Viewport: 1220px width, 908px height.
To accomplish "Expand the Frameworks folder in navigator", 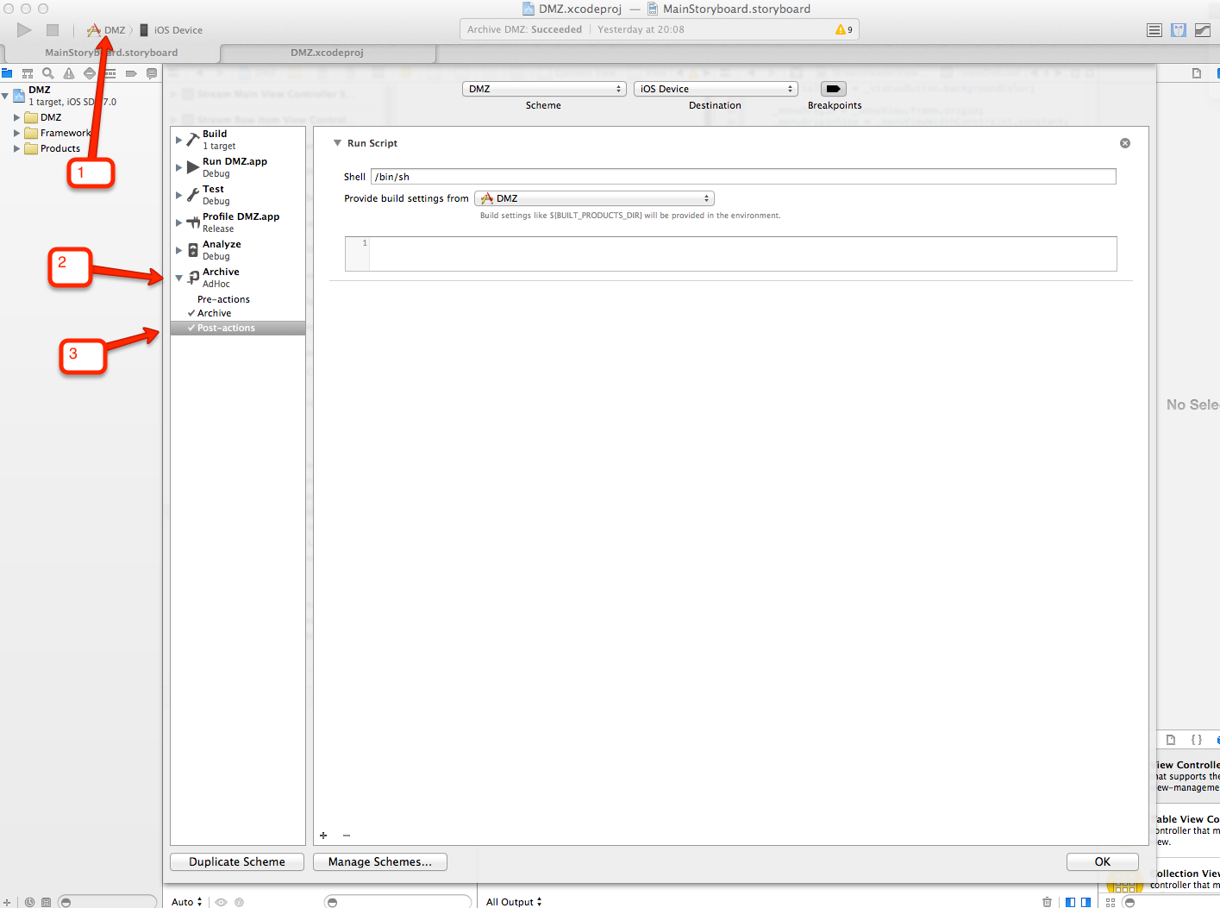I will (x=16, y=133).
